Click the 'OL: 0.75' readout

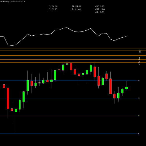click(100, 12)
